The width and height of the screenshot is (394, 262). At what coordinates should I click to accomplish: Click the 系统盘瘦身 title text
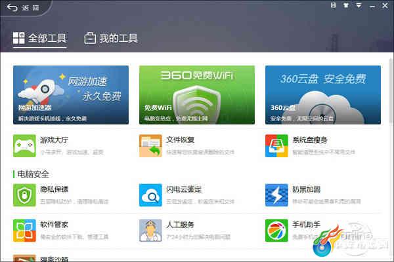[310, 140]
